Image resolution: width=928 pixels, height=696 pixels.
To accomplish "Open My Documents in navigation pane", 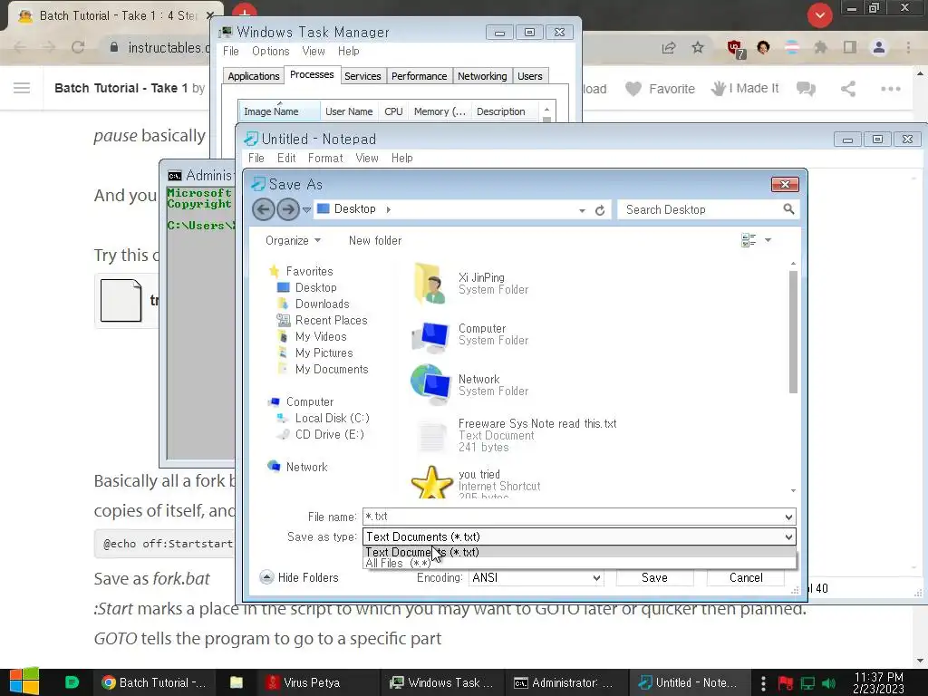I will click(x=332, y=370).
